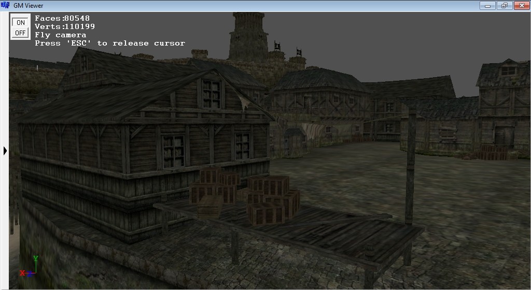Viewport: 531px width, 290px height.
Task: Switch off using the OFF button
Action: click(x=20, y=33)
